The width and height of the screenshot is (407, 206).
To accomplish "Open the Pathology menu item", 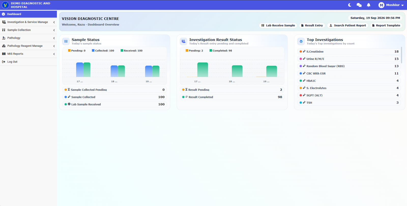I will pos(28,38).
